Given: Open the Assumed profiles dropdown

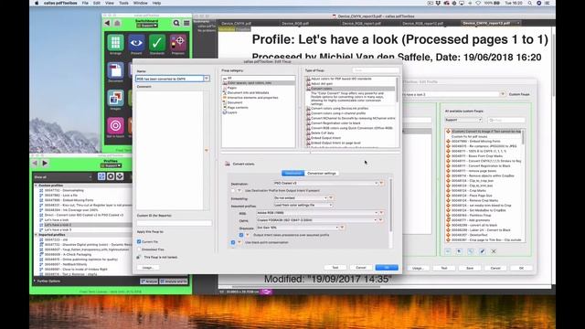Looking at the screenshot, I should click(303, 205).
